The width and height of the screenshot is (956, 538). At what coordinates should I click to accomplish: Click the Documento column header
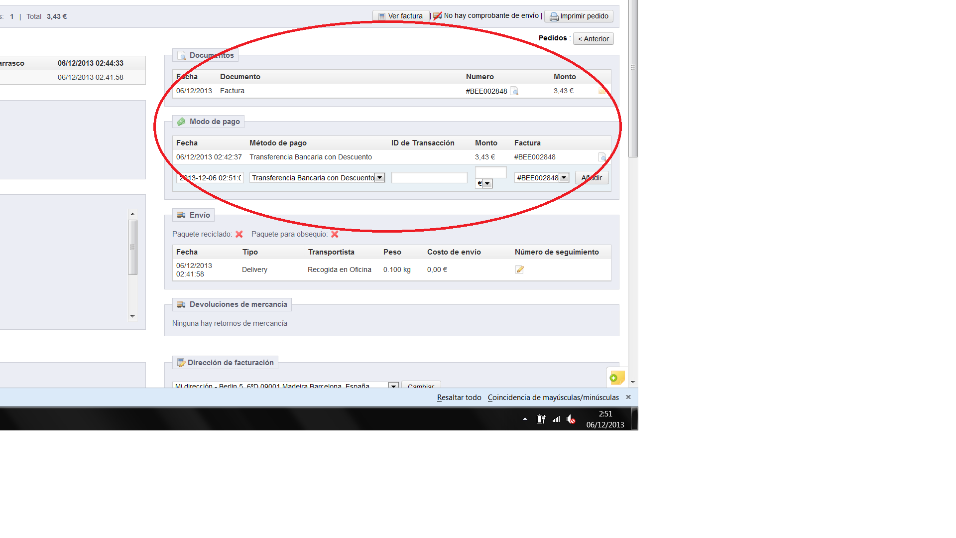point(240,77)
